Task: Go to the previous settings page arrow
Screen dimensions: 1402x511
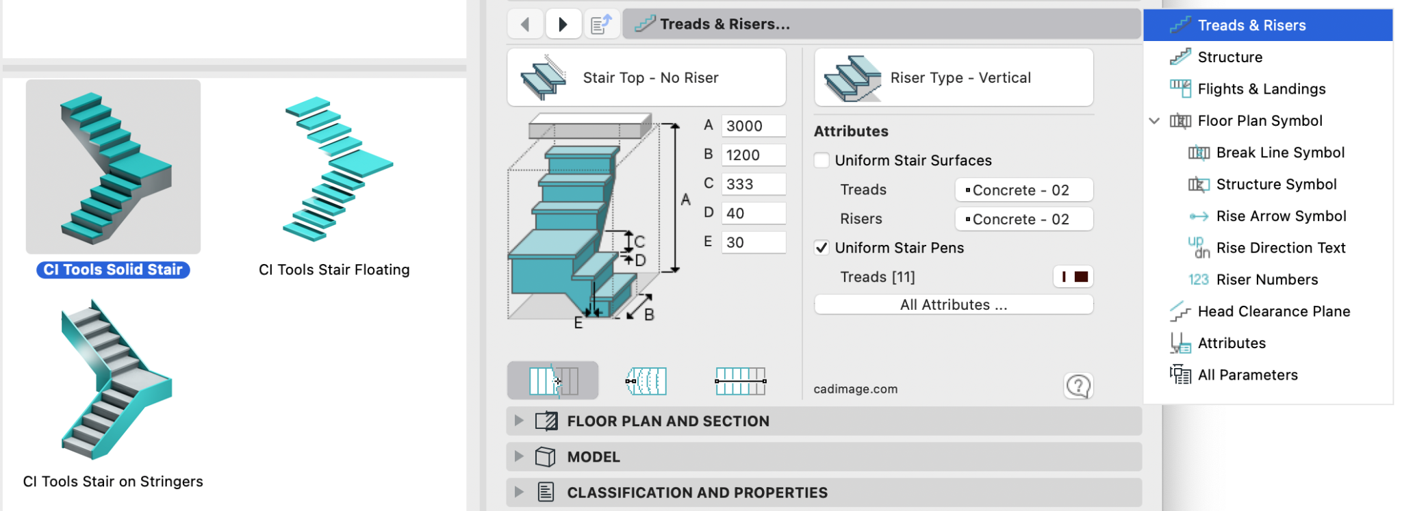Action: click(x=526, y=25)
